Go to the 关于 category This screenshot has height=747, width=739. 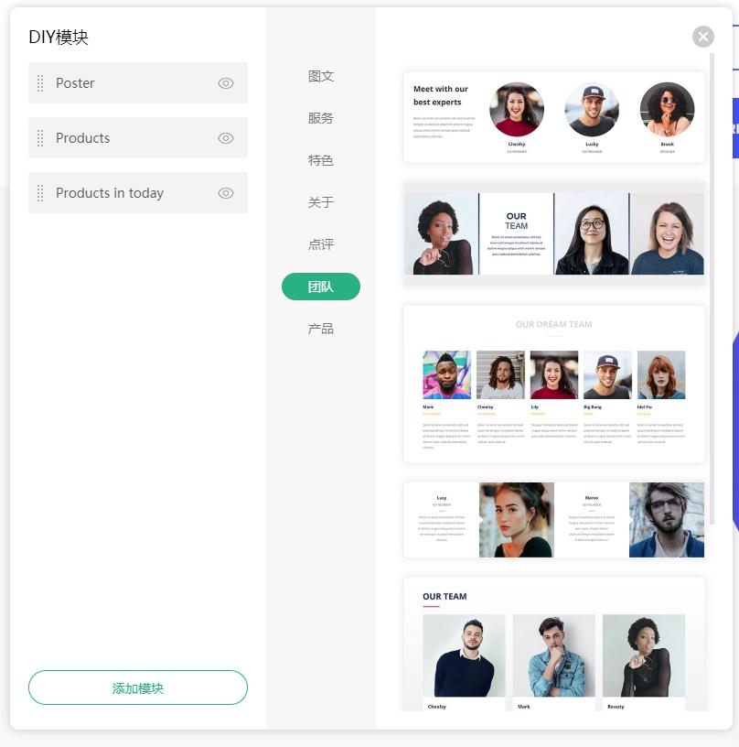321,202
